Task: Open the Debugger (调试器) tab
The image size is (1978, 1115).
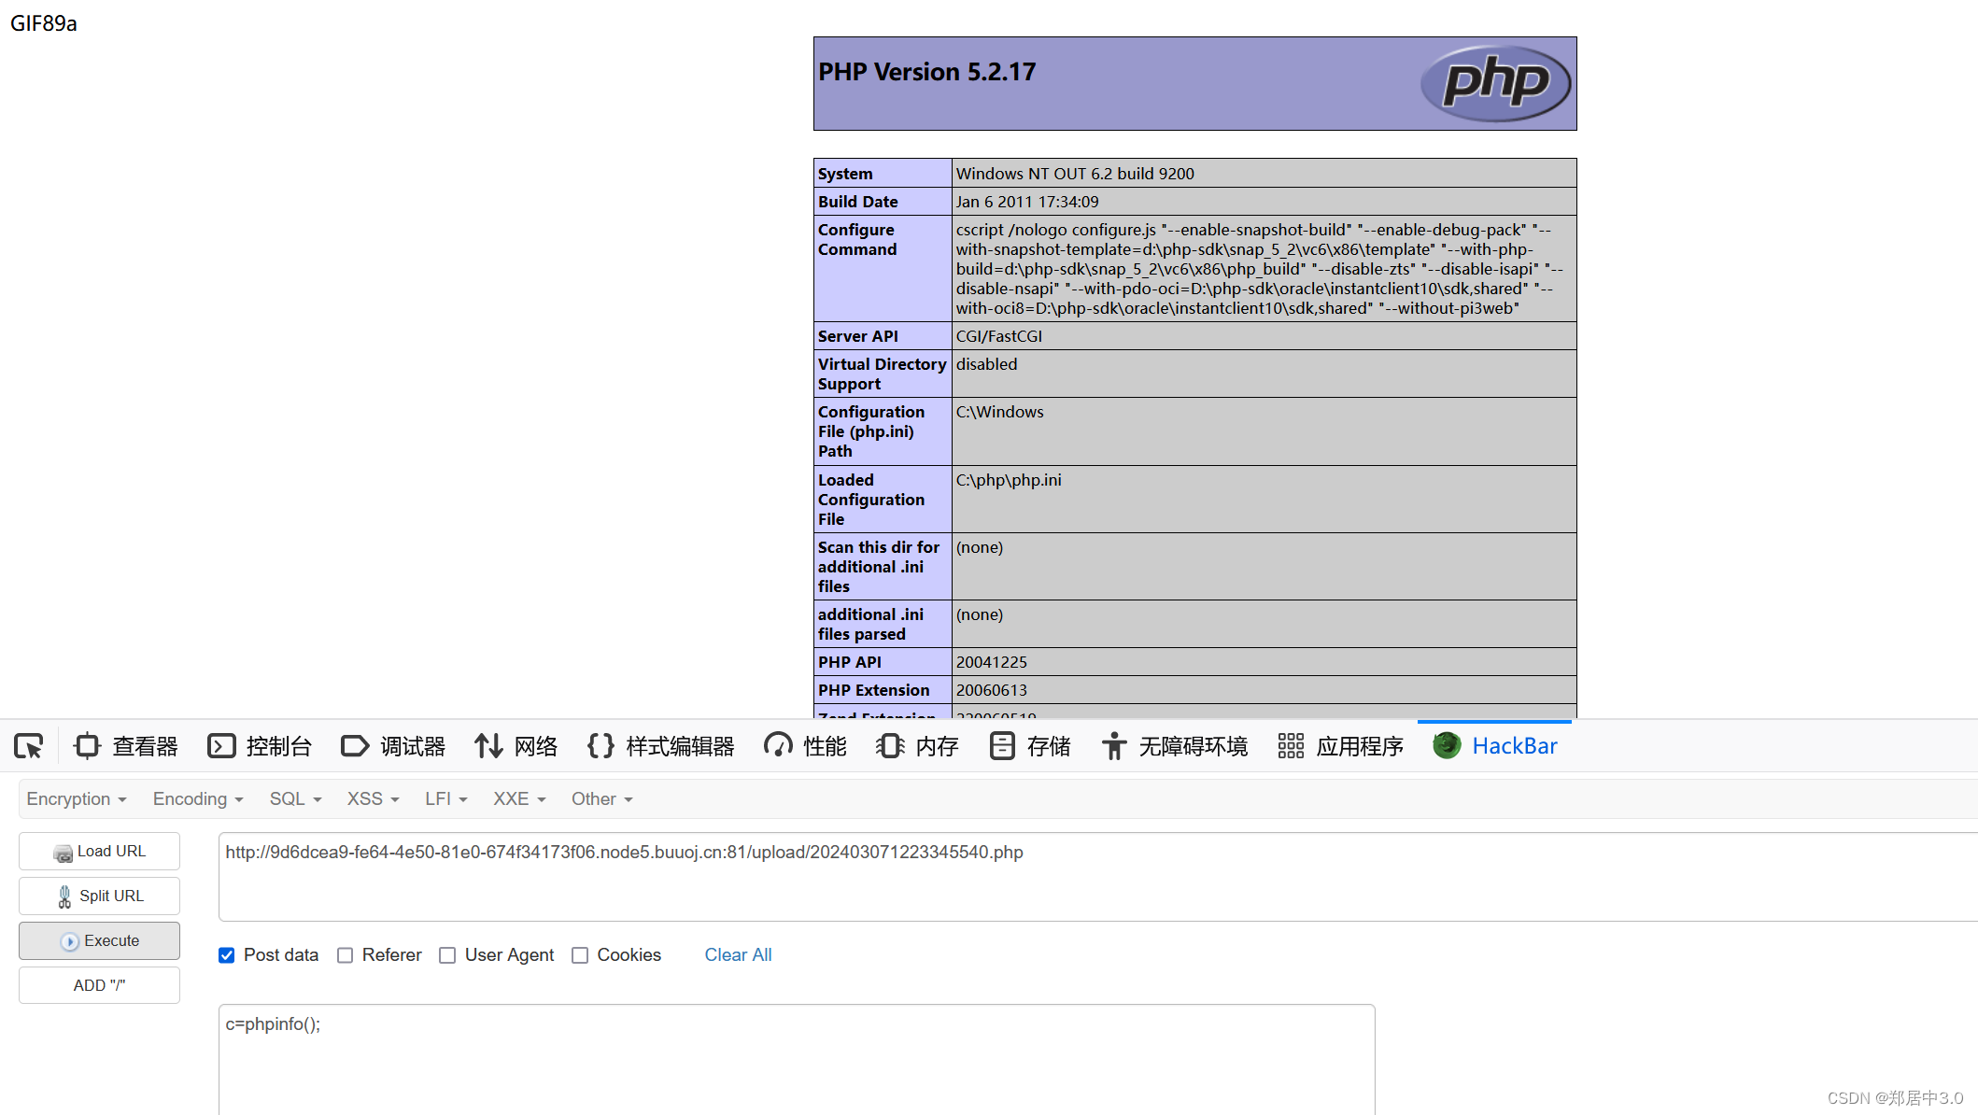Action: 393,746
